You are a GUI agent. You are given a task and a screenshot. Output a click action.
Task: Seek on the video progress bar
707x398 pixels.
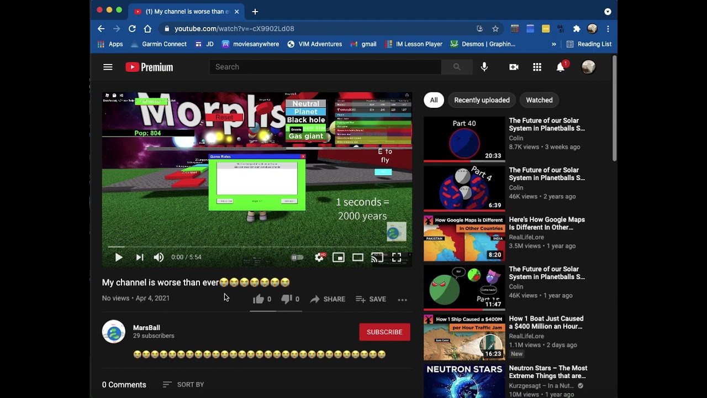click(257, 247)
